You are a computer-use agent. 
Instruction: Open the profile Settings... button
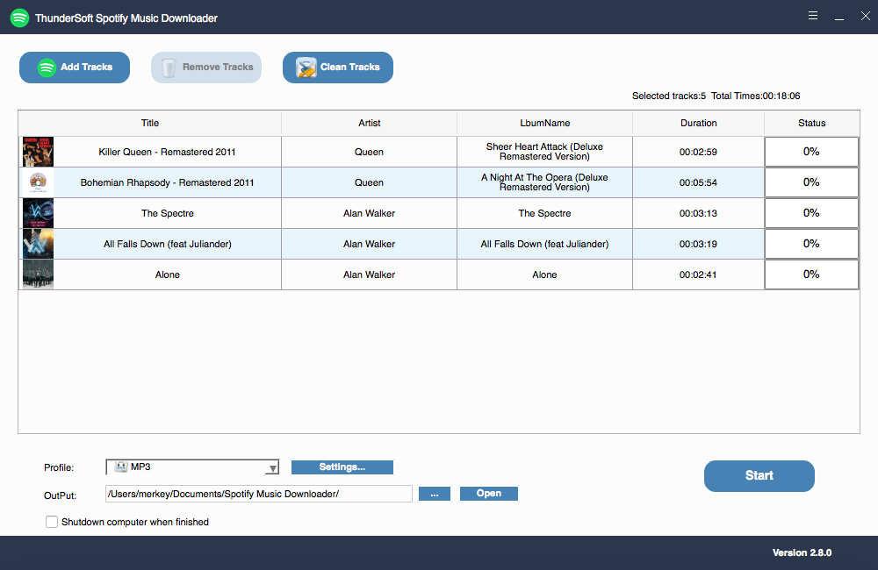(342, 467)
